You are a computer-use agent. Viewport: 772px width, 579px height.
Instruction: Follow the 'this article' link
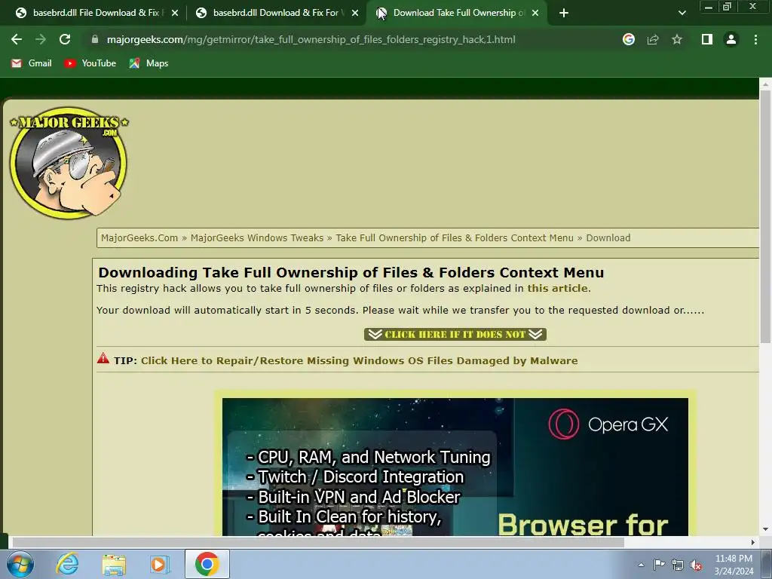[557, 288]
